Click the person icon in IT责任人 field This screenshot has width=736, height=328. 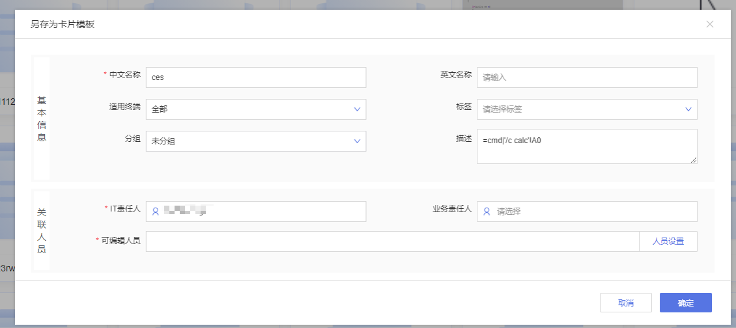pyautogui.click(x=156, y=212)
